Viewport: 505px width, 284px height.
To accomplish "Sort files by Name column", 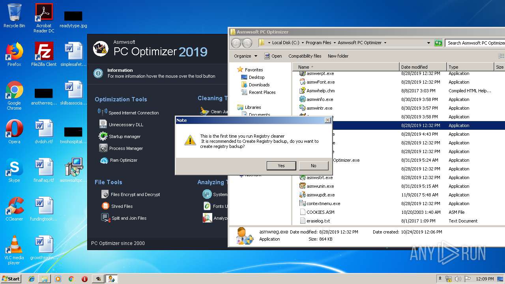I will [x=346, y=67].
